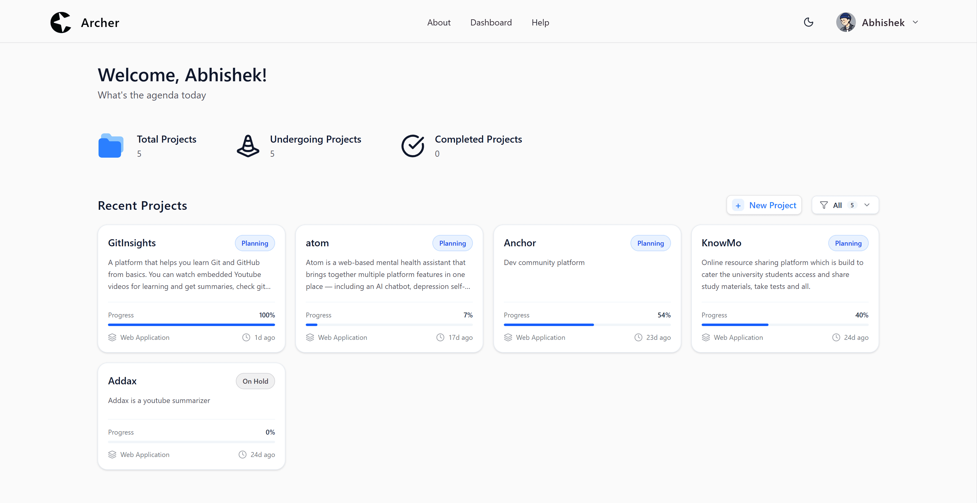
Task: Click the 'Total Projects' label
Action: [167, 139]
